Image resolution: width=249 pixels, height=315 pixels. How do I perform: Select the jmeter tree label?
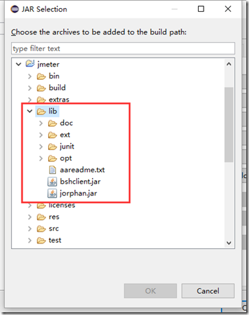click(x=48, y=65)
